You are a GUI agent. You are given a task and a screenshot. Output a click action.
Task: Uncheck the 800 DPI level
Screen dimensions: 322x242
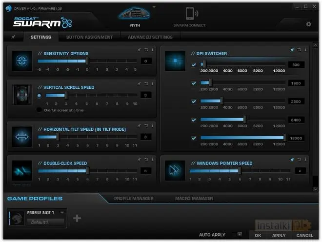click(194, 65)
